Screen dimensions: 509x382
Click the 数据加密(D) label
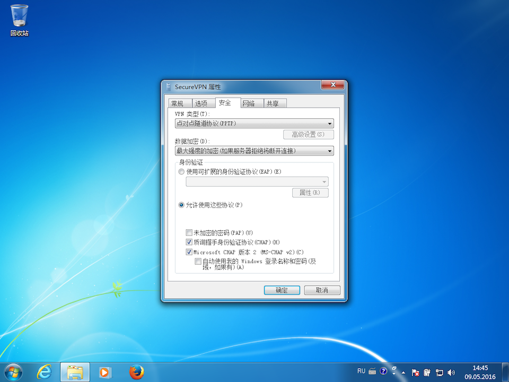(x=192, y=141)
